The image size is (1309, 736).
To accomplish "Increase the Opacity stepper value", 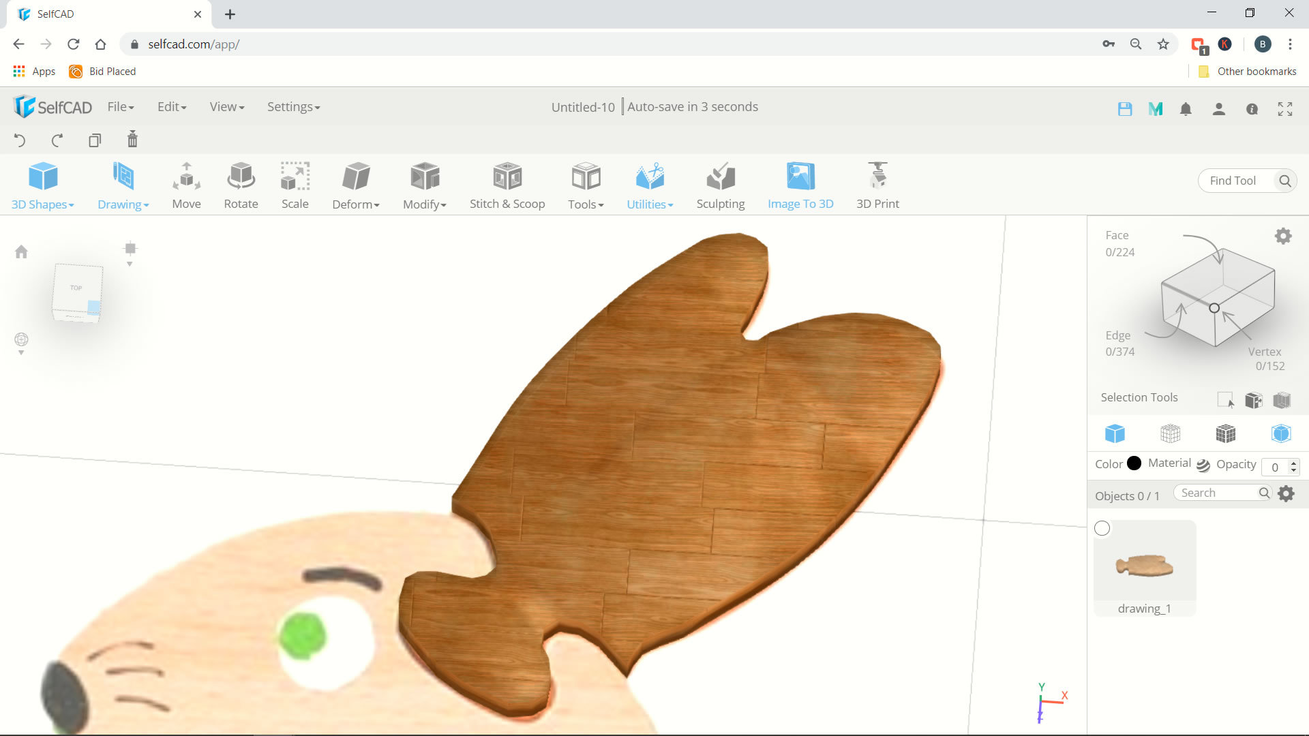I will coord(1293,463).
